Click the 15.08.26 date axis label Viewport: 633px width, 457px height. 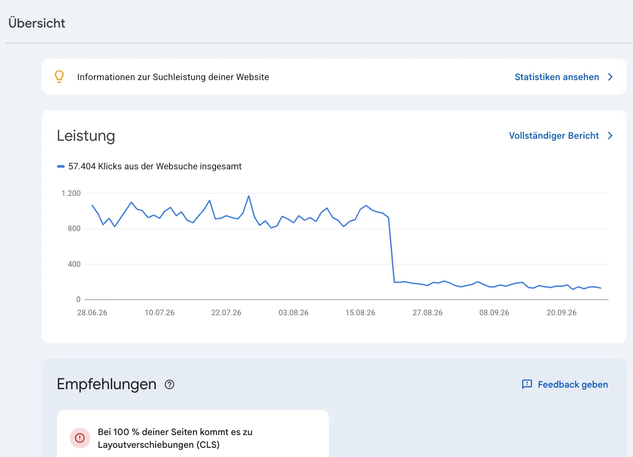pos(360,313)
